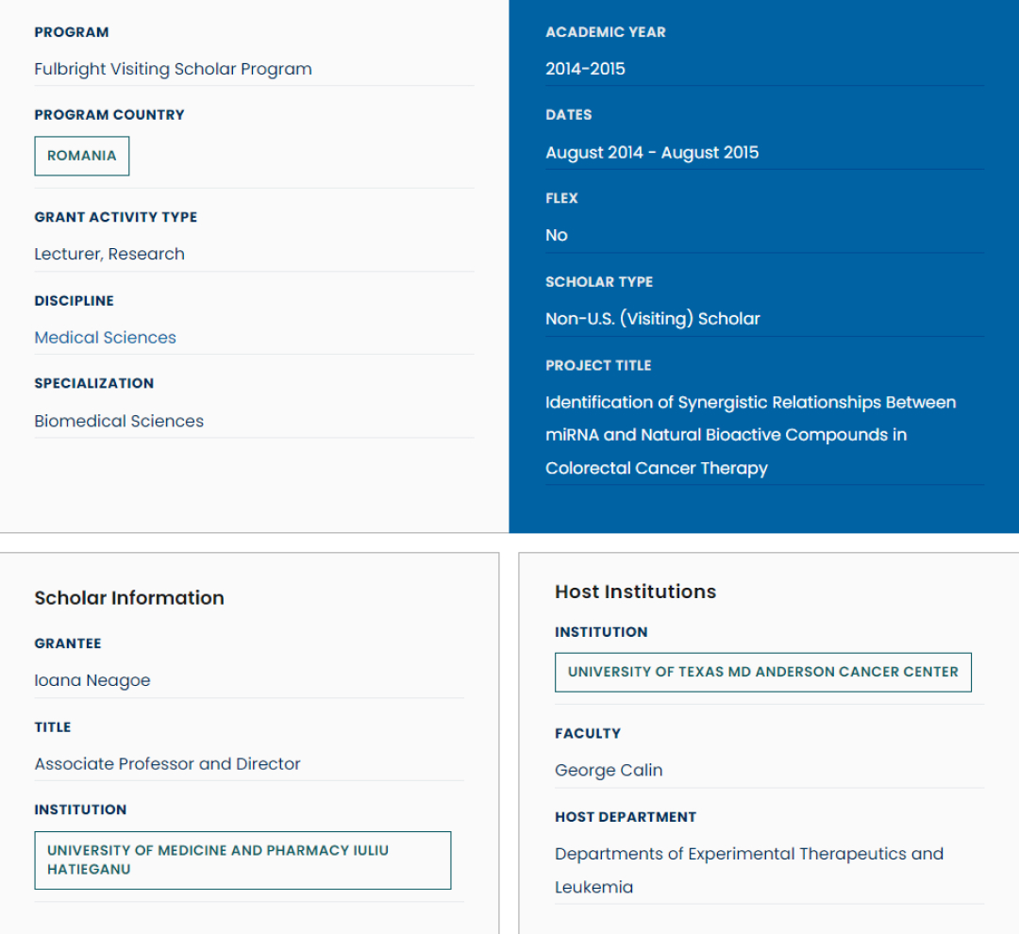Click the faculty name George Calin

[609, 771]
